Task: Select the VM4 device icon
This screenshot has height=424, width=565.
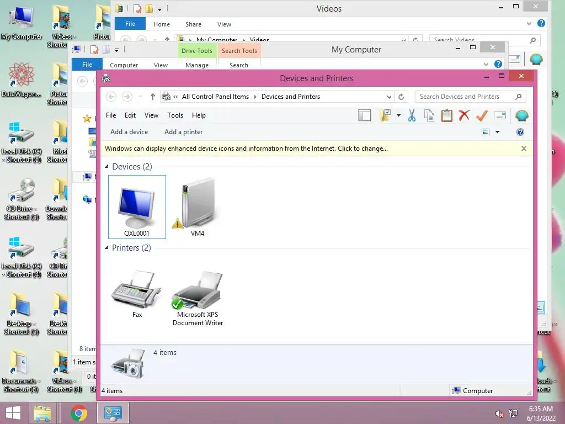Action: pos(198,207)
